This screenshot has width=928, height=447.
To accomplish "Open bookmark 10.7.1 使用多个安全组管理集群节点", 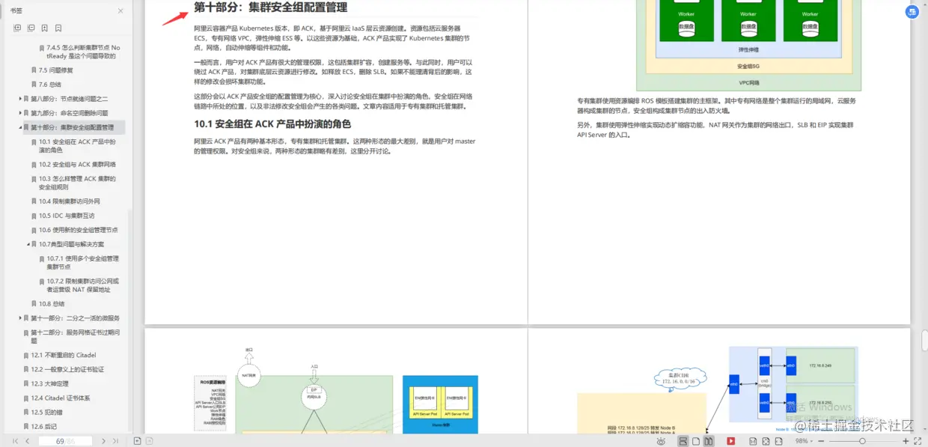I will [82, 262].
